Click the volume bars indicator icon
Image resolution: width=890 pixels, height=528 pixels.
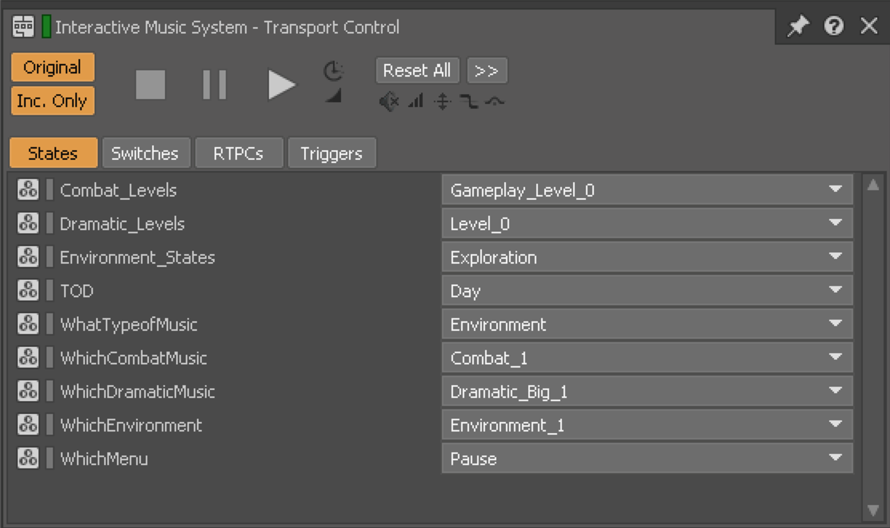click(x=416, y=102)
